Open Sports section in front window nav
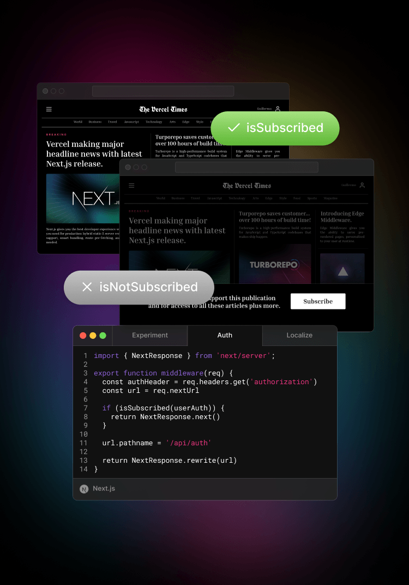The height and width of the screenshot is (585, 409). (x=312, y=199)
